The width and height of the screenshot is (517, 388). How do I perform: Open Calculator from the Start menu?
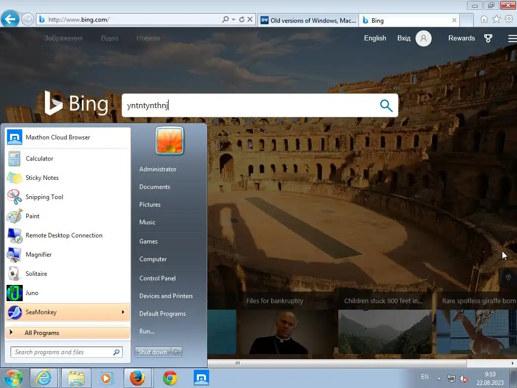(68, 159)
